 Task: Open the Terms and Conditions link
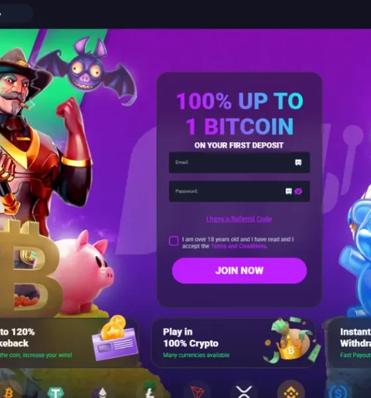click(x=238, y=246)
